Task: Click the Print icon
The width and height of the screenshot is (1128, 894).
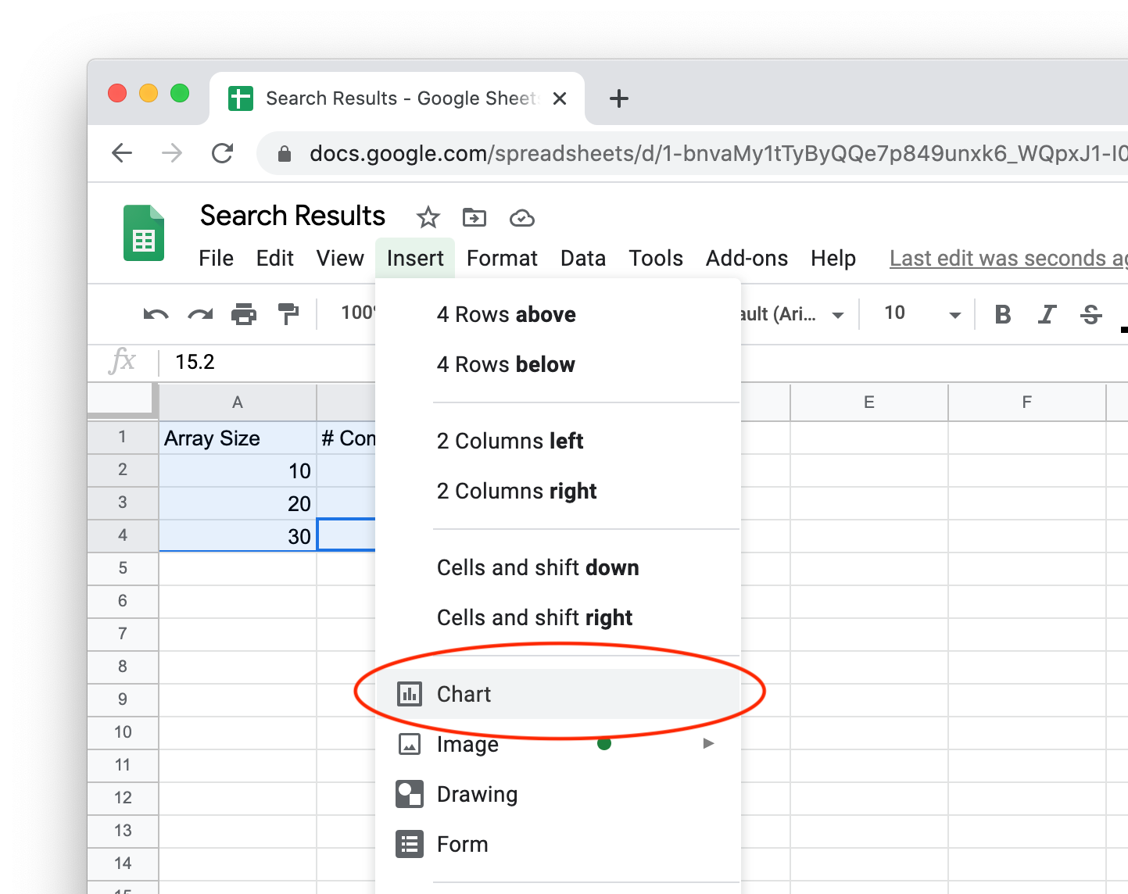Action: [x=244, y=314]
